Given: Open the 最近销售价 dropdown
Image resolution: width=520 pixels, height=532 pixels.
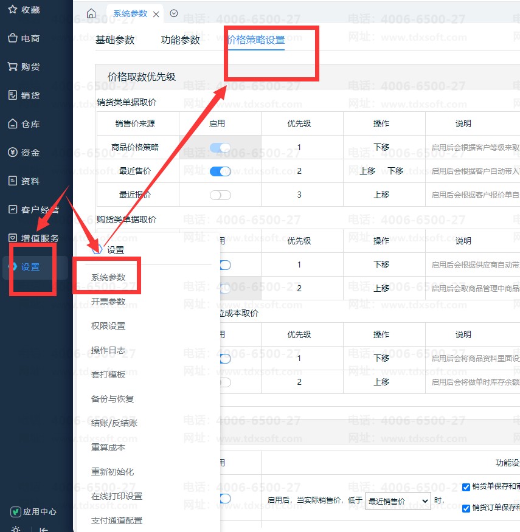Looking at the screenshot, I should [398, 500].
